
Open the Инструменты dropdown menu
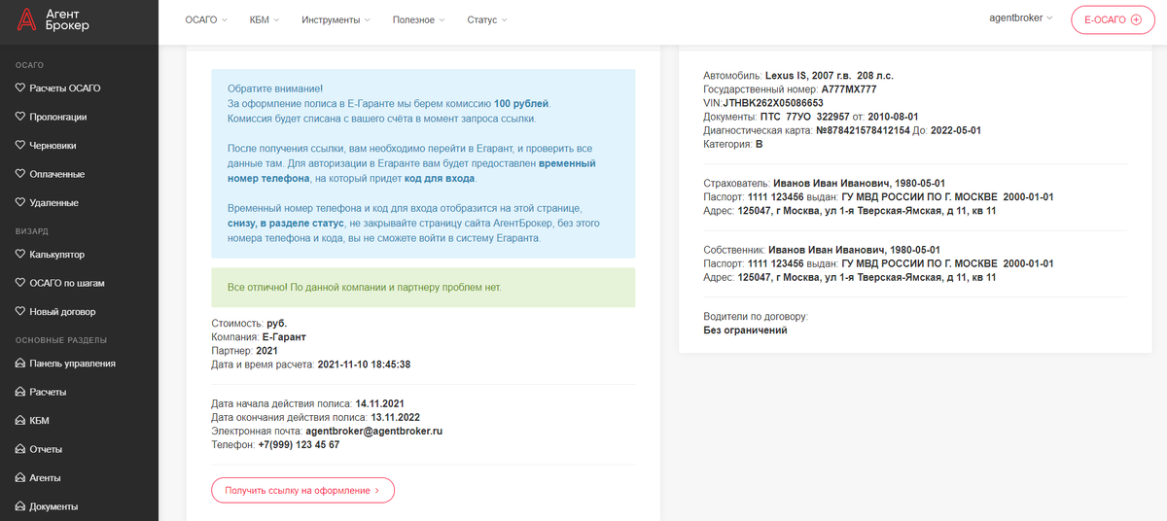click(336, 20)
